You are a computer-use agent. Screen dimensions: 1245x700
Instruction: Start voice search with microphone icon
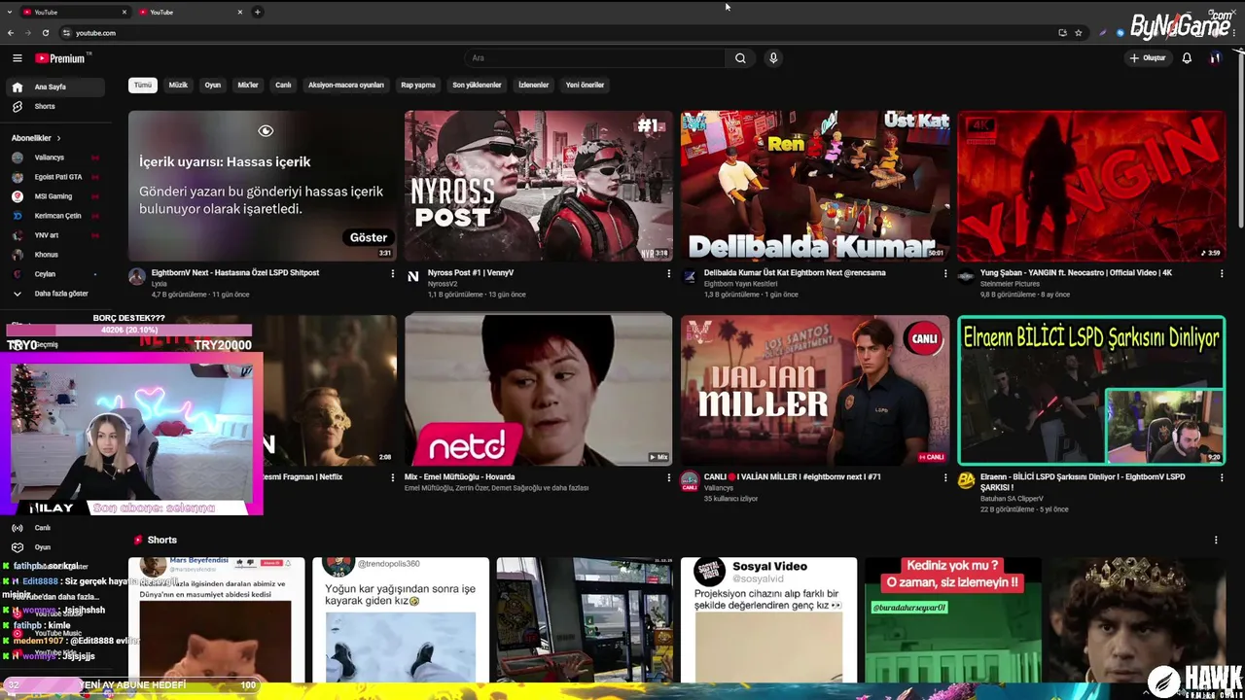click(x=773, y=58)
